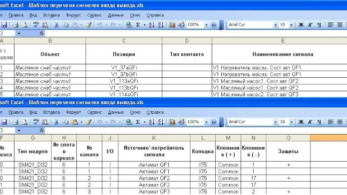Click header cell Тип модуля
Image resolution: width=347 pixels, height=195 pixels.
coord(33,151)
